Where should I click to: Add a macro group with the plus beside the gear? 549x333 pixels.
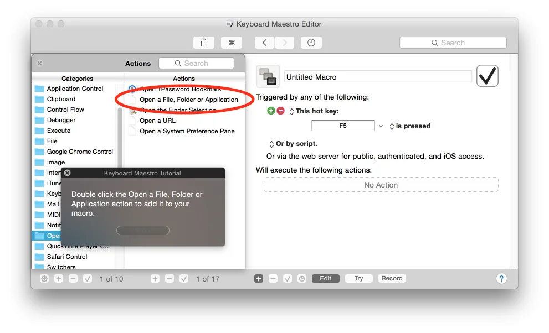(x=59, y=279)
